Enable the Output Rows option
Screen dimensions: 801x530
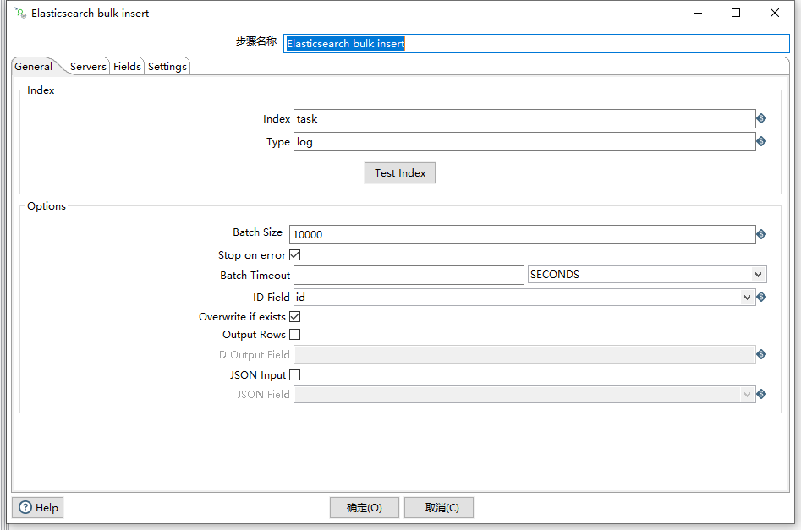tap(294, 334)
